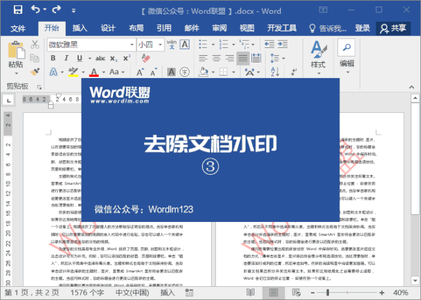Cut selection with the scissors icon

coord(35,45)
